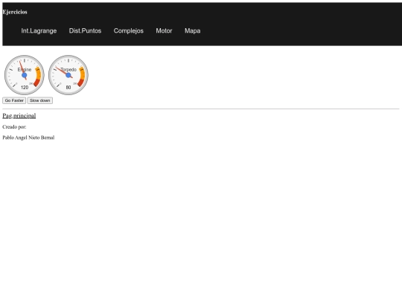Open the Int.Lagrange menu item
Viewport: 402px width, 301px height.
pyautogui.click(x=39, y=31)
